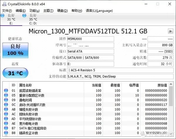This screenshot has height=139, width=176.
Task: Click status dot for attribute AB
Action: coord(6,109)
